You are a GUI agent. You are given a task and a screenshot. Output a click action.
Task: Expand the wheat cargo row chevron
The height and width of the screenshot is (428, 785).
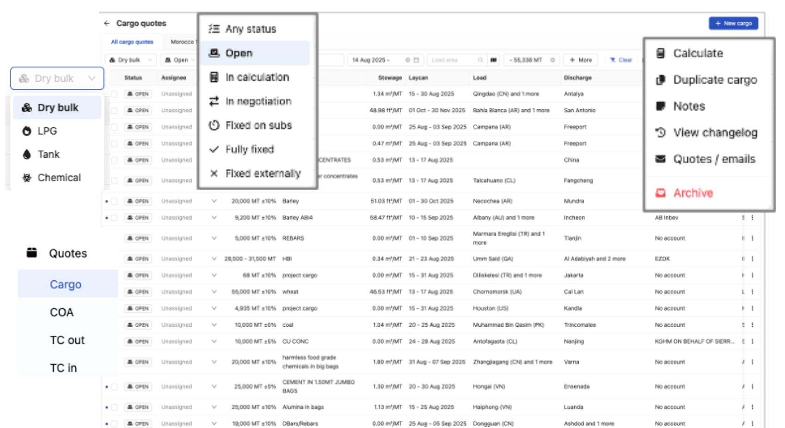(x=214, y=292)
